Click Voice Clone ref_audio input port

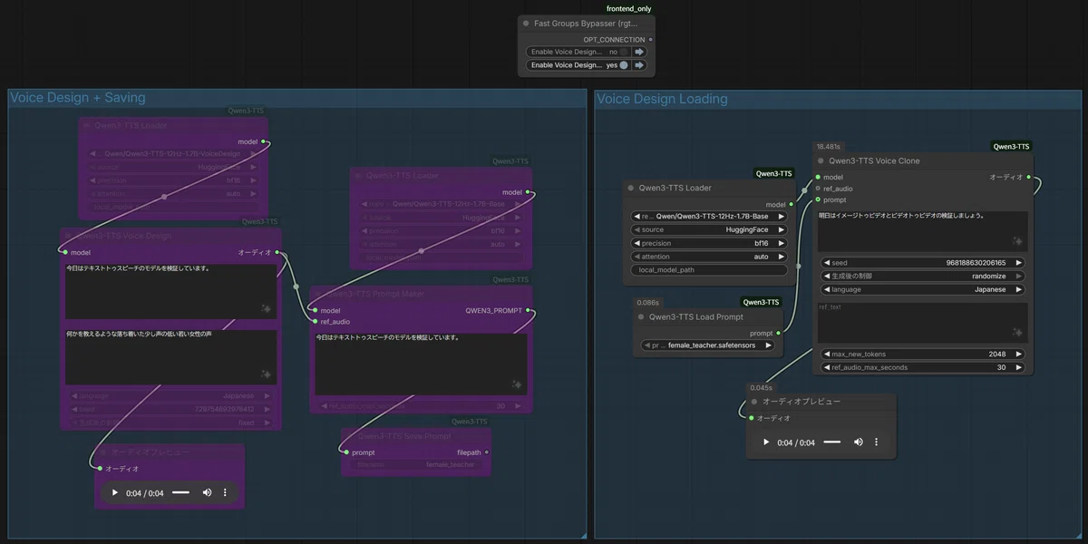click(817, 189)
